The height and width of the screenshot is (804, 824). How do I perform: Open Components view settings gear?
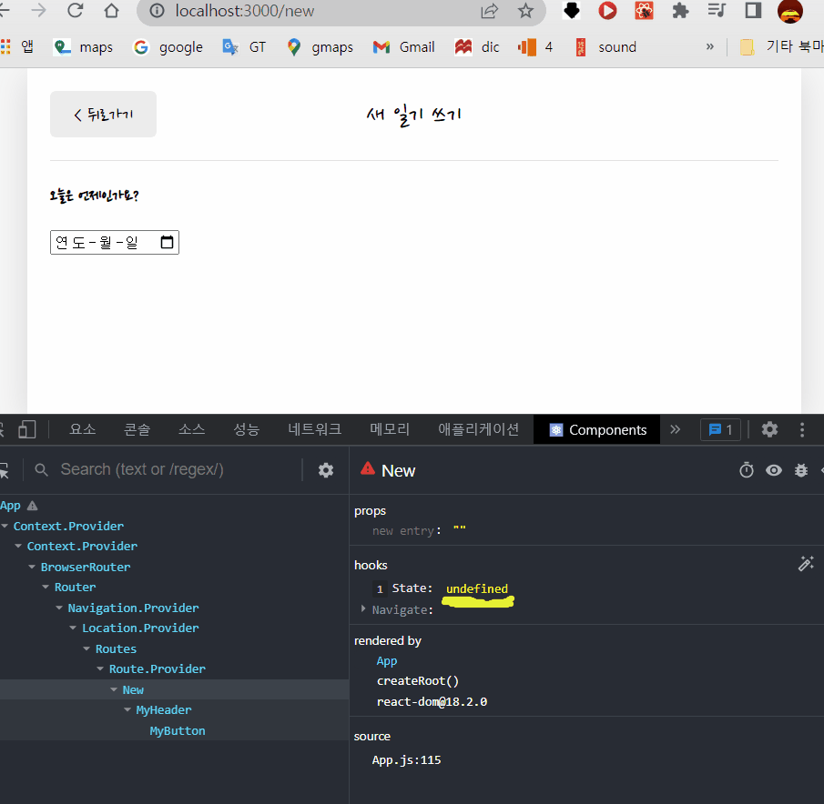(x=326, y=469)
